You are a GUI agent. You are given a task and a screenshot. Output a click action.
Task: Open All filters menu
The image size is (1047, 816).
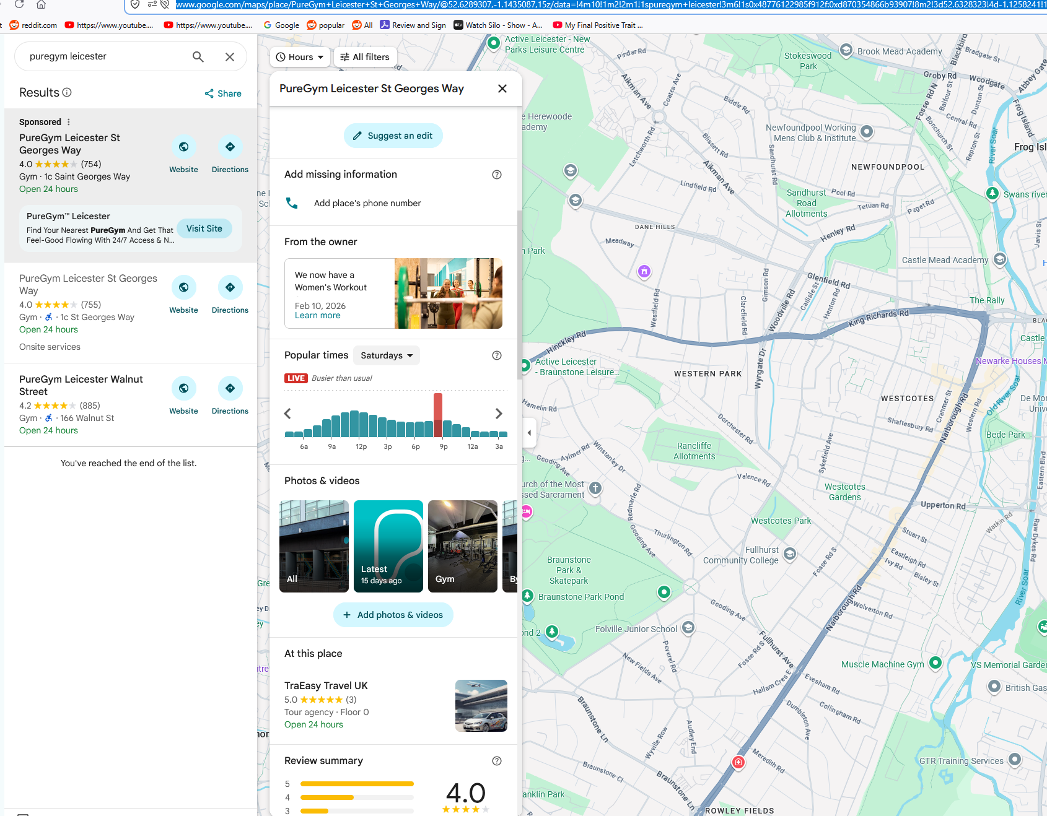pos(365,57)
